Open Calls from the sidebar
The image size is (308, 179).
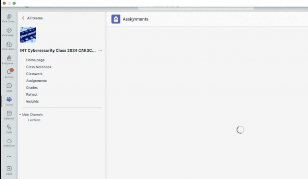[9, 128]
